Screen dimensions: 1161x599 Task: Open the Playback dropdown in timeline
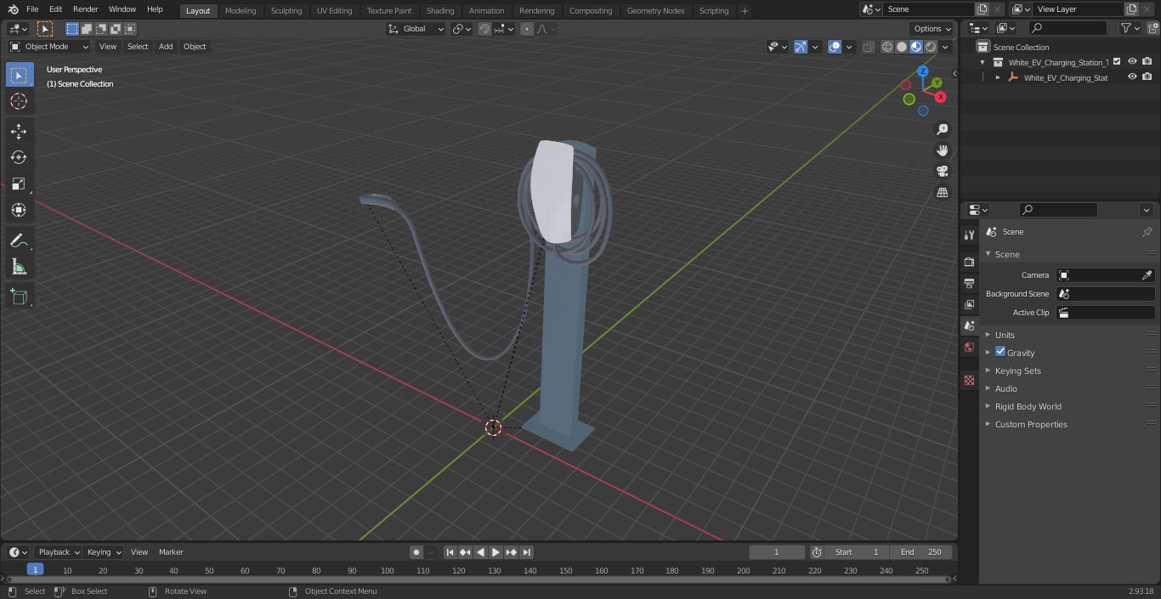[x=58, y=552]
